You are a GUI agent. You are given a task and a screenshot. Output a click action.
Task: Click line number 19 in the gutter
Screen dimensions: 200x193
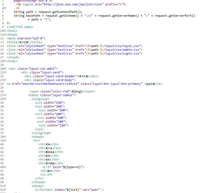(x=2, y=65)
